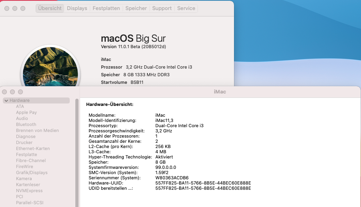Image resolution: width=361 pixels, height=207 pixels.
Task: Select PCI in the sidebar
Action: (x=20, y=197)
